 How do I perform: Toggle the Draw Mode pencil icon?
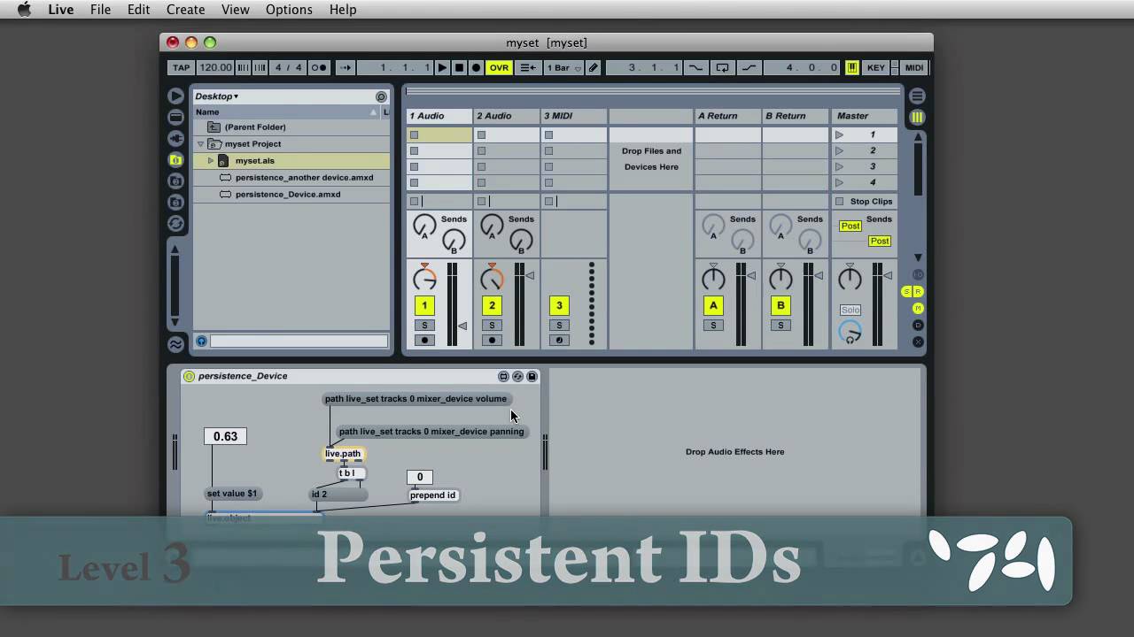pos(594,68)
